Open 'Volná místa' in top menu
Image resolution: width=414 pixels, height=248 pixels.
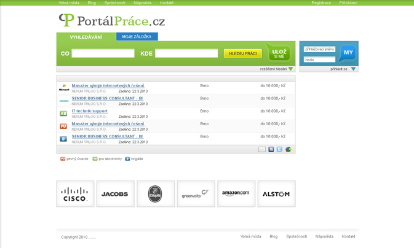click(69, 3)
